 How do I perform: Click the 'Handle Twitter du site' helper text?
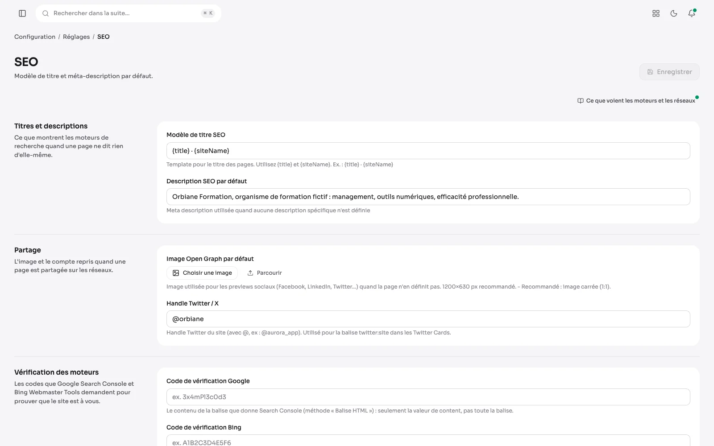309,333
